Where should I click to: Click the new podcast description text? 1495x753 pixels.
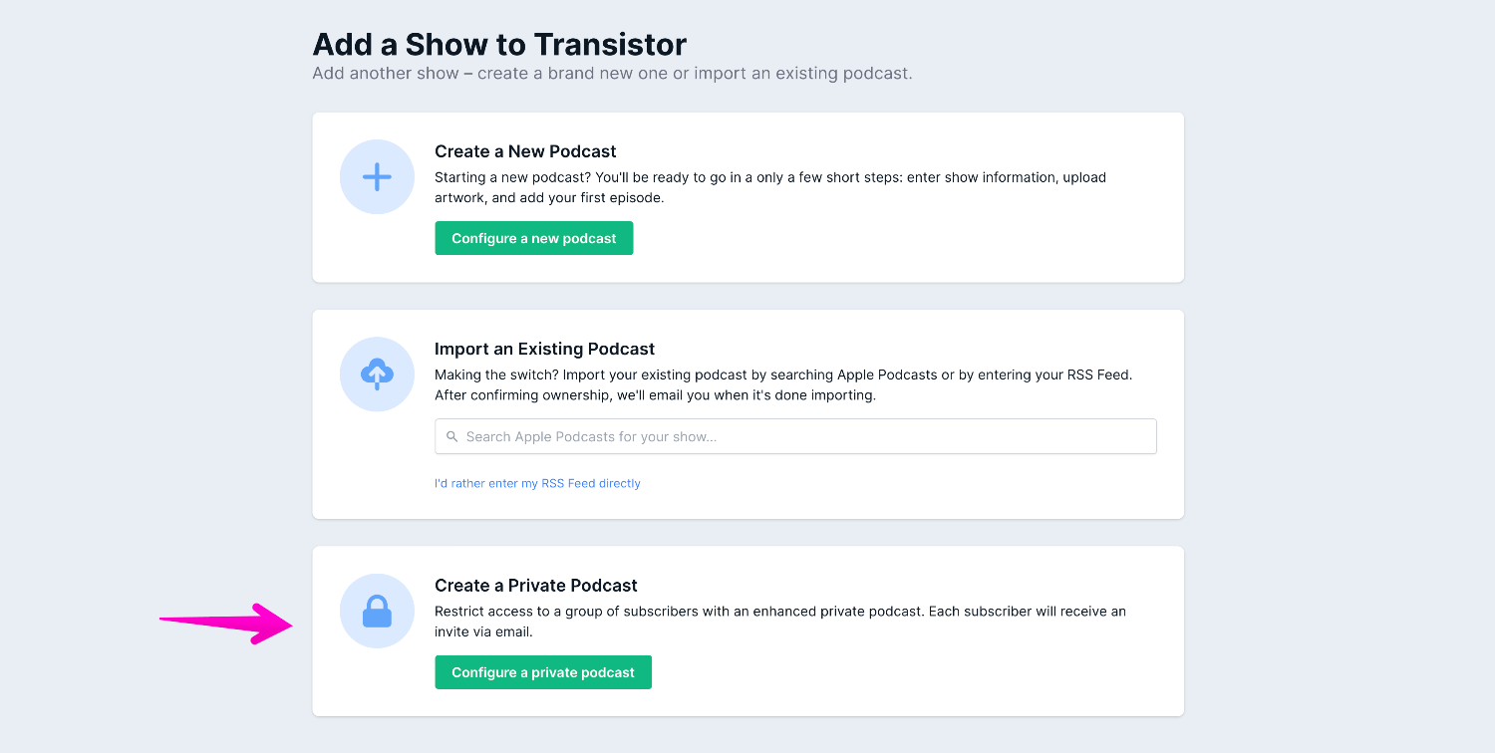[x=769, y=187]
